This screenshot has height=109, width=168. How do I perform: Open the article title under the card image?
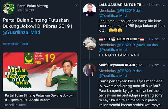click(39, 98)
